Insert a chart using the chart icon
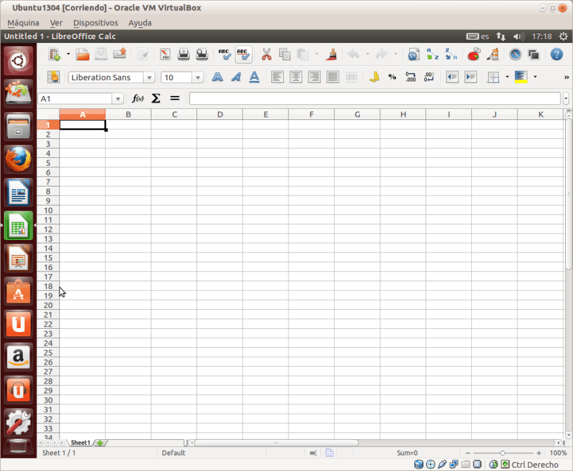The height and width of the screenshot is (471, 573). coord(474,55)
